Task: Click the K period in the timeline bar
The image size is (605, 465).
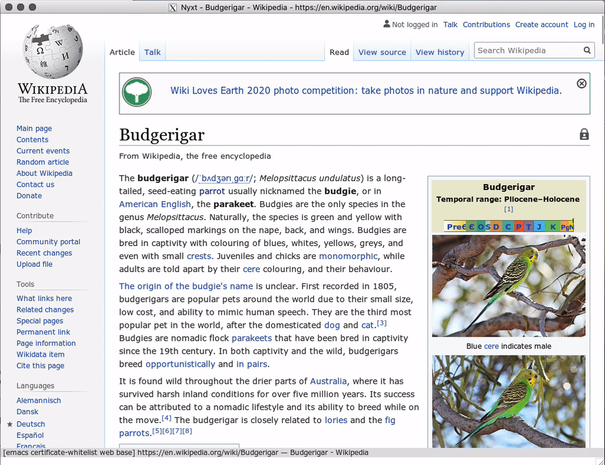Action: 552,227
